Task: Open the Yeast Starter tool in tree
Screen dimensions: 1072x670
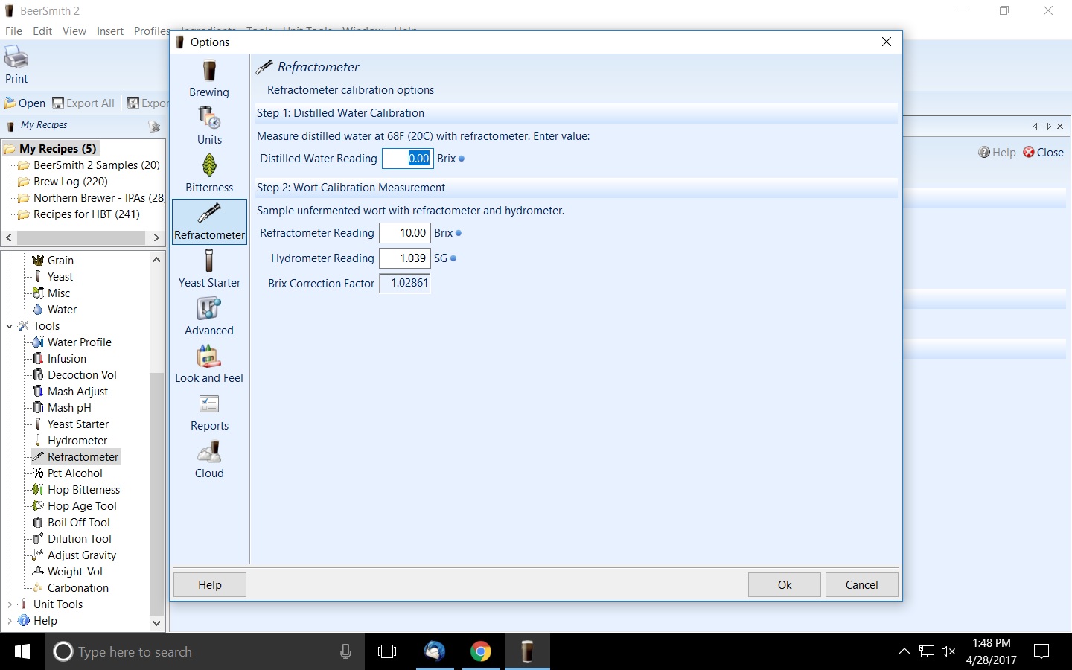Action: [71, 424]
